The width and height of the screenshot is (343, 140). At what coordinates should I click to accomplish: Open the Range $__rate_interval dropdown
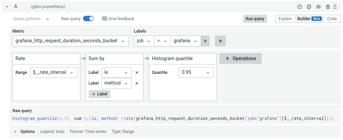(x=53, y=73)
